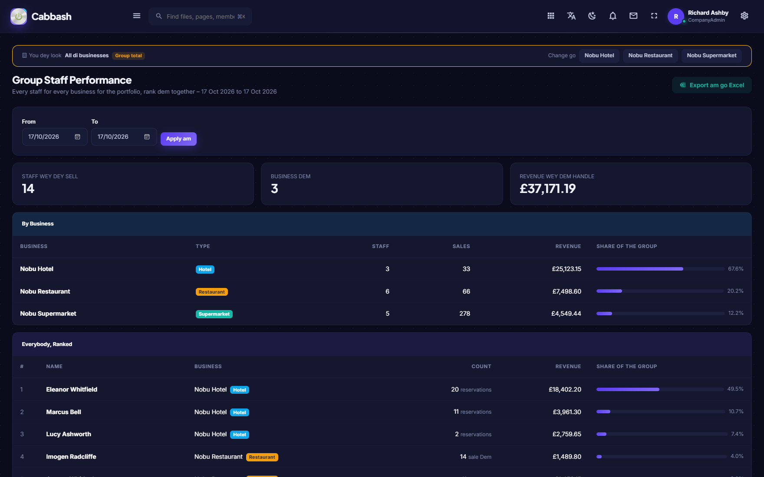
Task: Open Richard Ashby profile menu
Action: pos(698,16)
